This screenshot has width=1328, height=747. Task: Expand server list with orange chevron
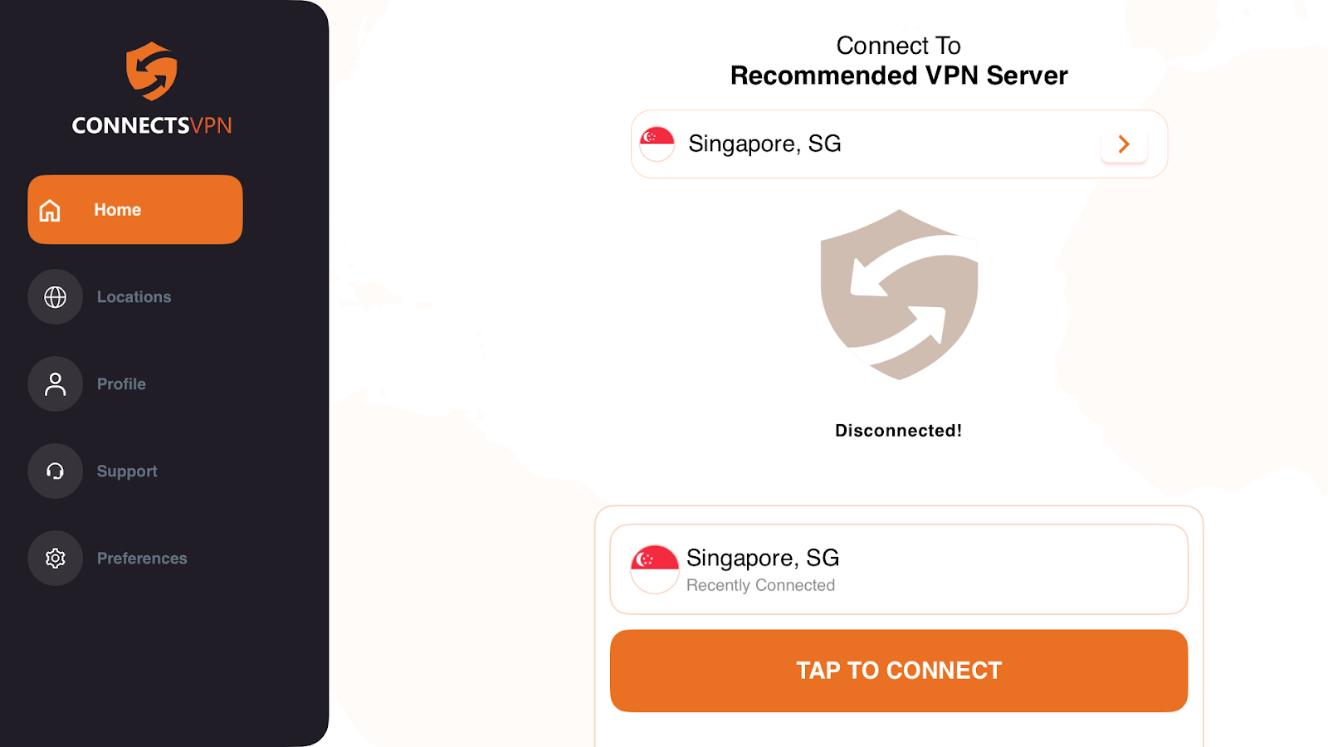[x=1124, y=144]
